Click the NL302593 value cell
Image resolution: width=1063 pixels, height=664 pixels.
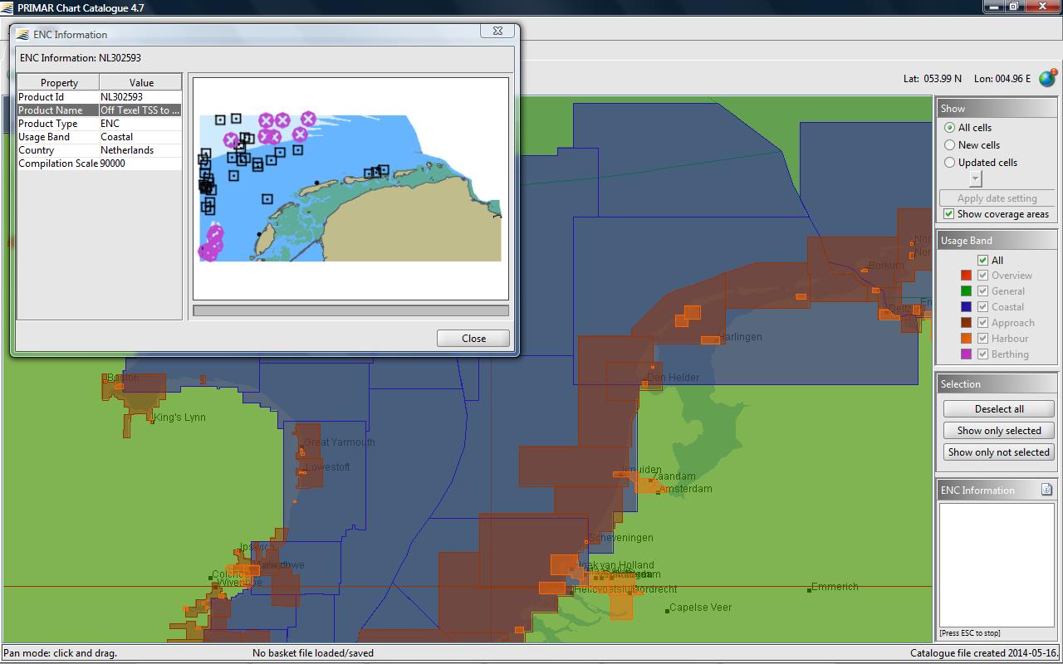pos(140,97)
